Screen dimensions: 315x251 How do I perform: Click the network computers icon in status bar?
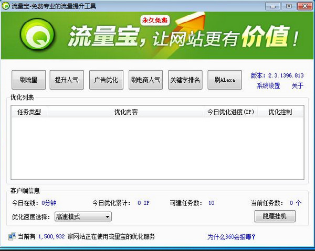pos(12,237)
